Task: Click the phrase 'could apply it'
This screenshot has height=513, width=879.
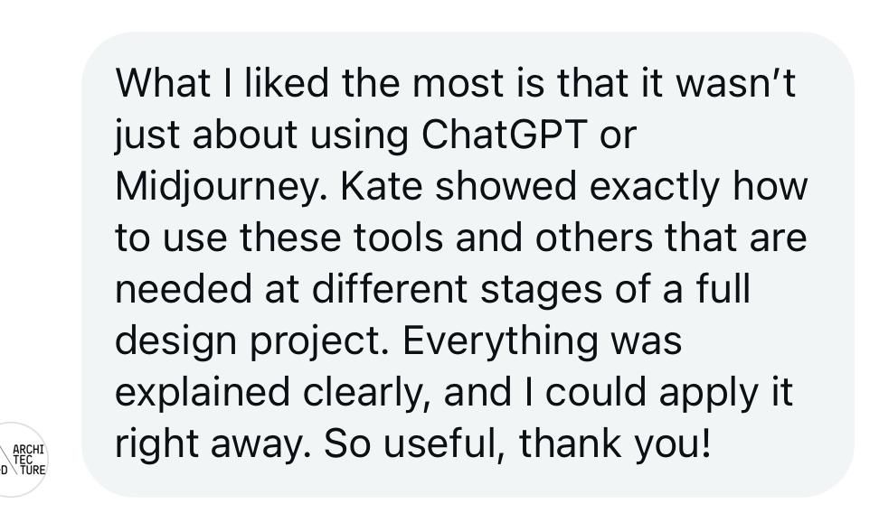Action: pyautogui.click(x=669, y=395)
